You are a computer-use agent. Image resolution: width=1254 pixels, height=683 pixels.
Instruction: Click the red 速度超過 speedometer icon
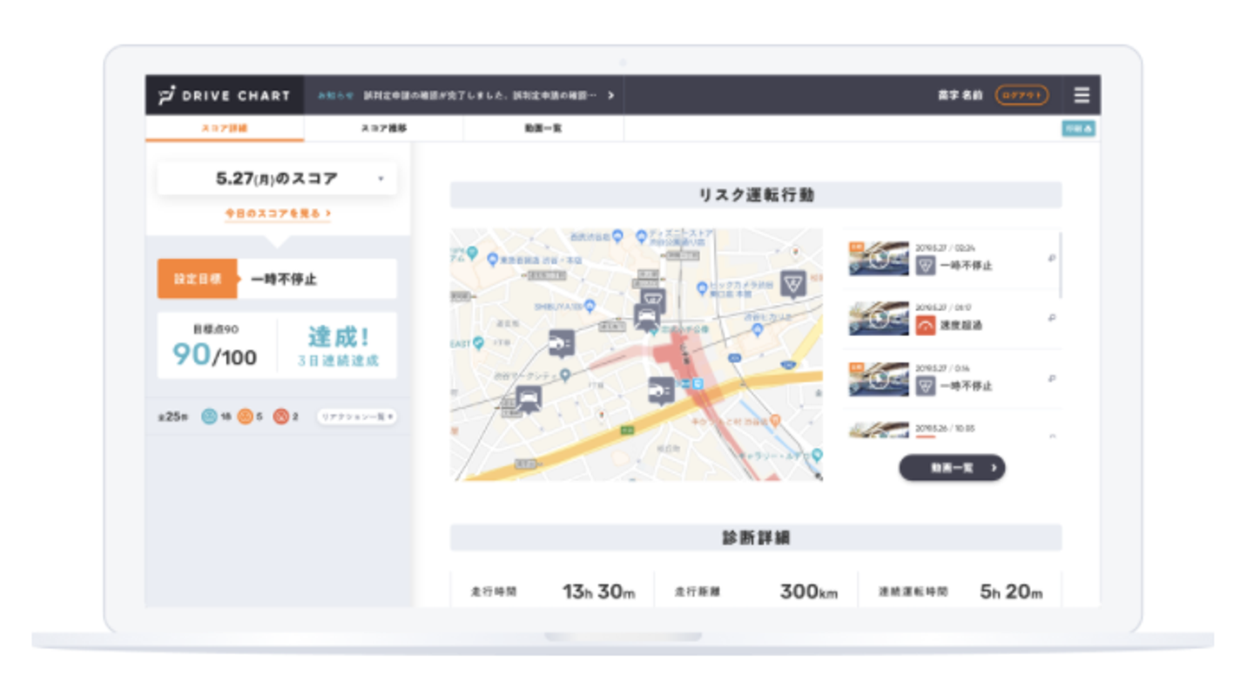925,325
